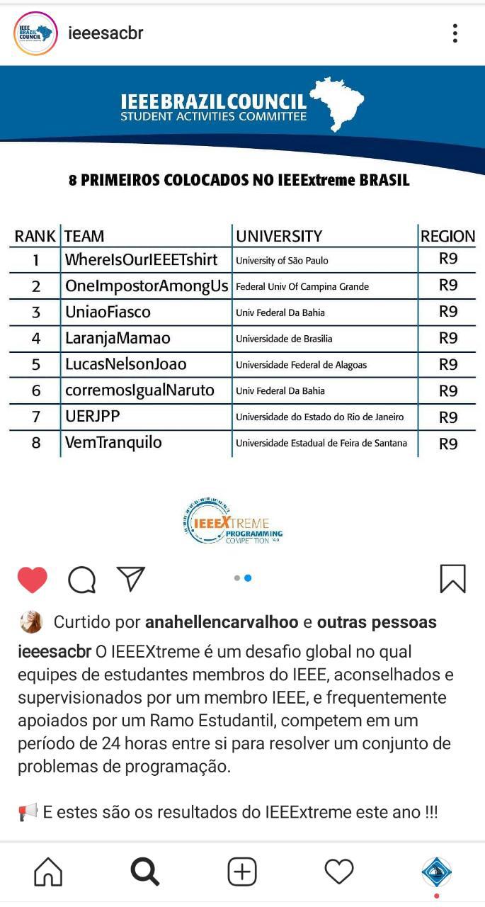This screenshot has width=485, height=907.
Task: View outras pessoas who liked
Action: pos(377,622)
